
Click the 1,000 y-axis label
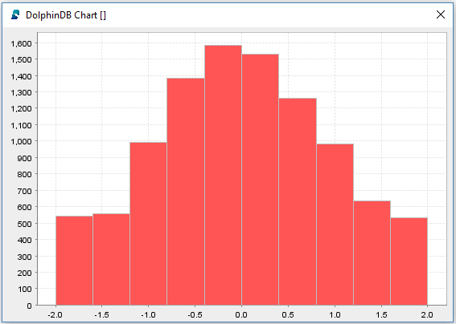[x=21, y=142]
